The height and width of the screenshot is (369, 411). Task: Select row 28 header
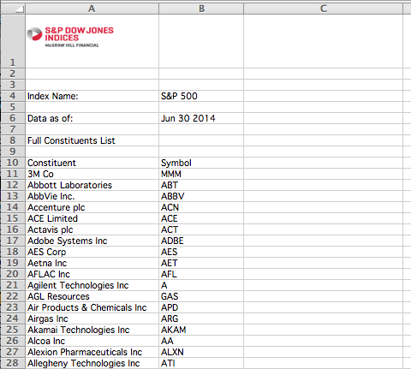pyautogui.click(x=13, y=363)
